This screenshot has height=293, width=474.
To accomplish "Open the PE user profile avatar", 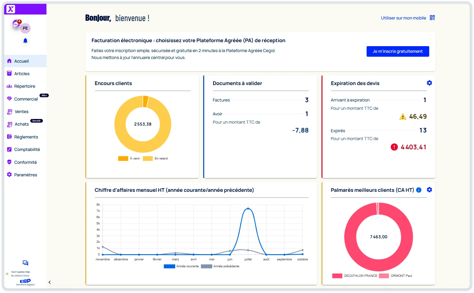I will 25,28.
